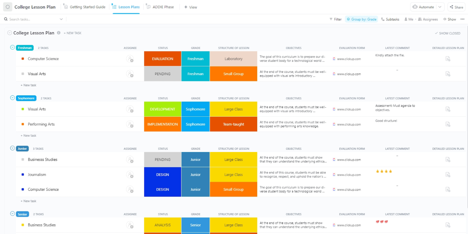This screenshot has height=234, width=468.
Task: Toggle SHOW CLOSED tasks
Action: pyautogui.click(x=447, y=33)
